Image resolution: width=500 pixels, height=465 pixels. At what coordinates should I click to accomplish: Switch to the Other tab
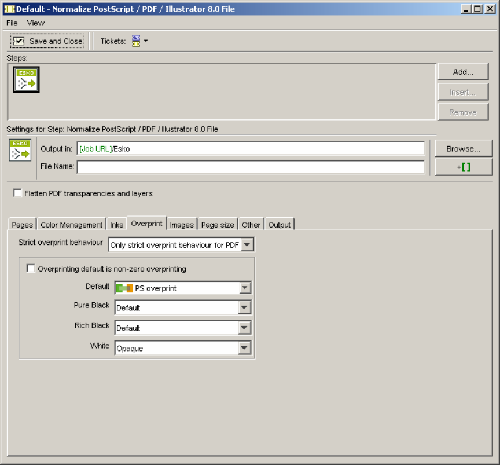(251, 225)
